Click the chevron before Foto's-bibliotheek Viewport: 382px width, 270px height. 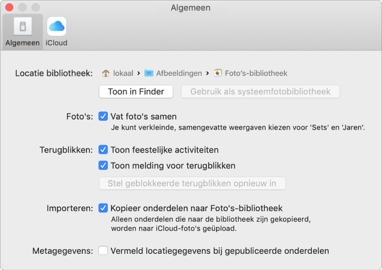tap(206, 73)
